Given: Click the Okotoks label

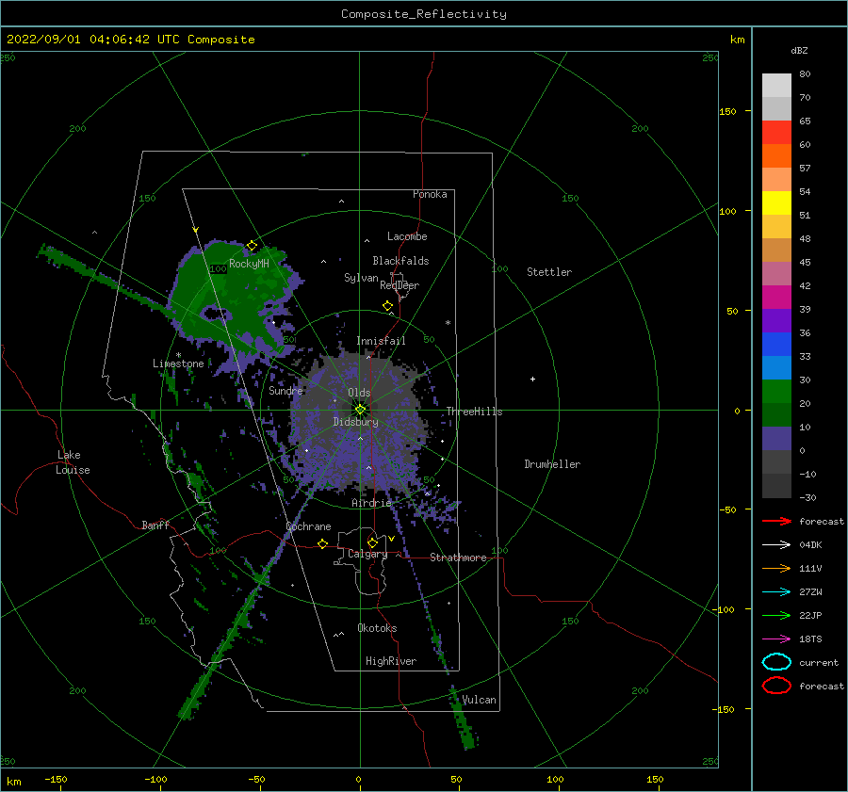Looking at the screenshot, I should [x=377, y=628].
